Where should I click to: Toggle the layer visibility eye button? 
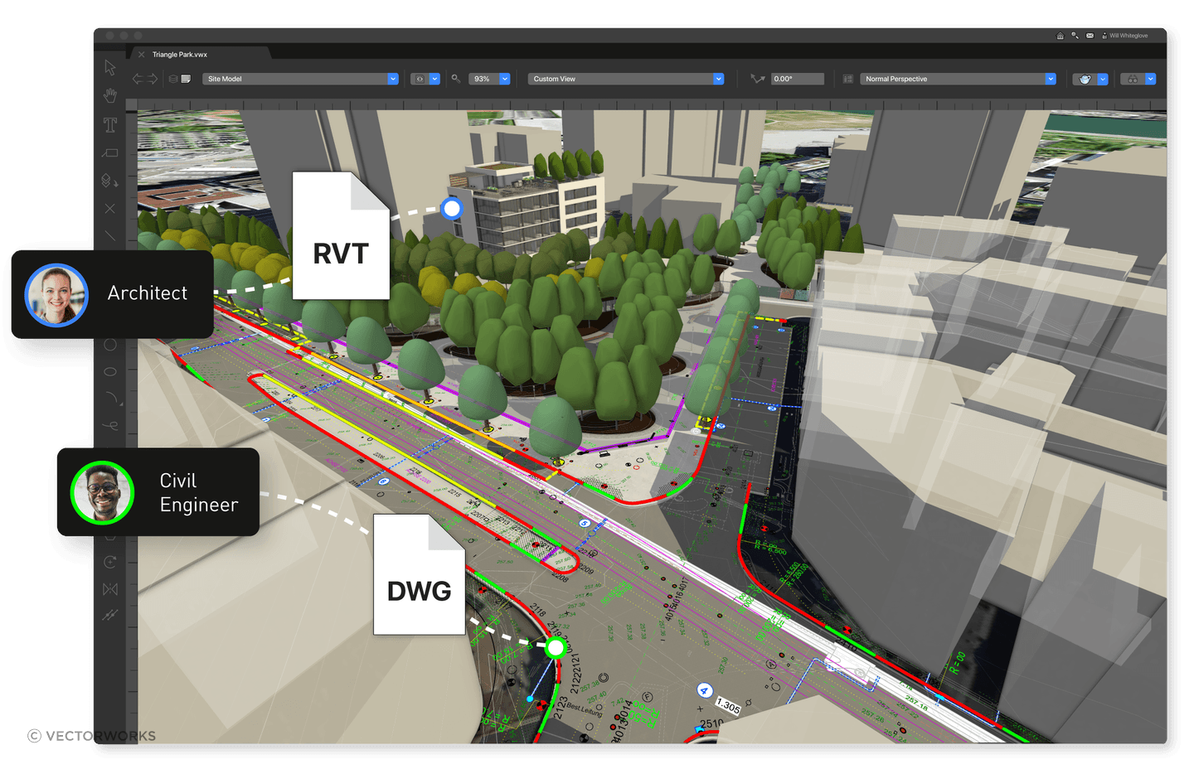420,79
